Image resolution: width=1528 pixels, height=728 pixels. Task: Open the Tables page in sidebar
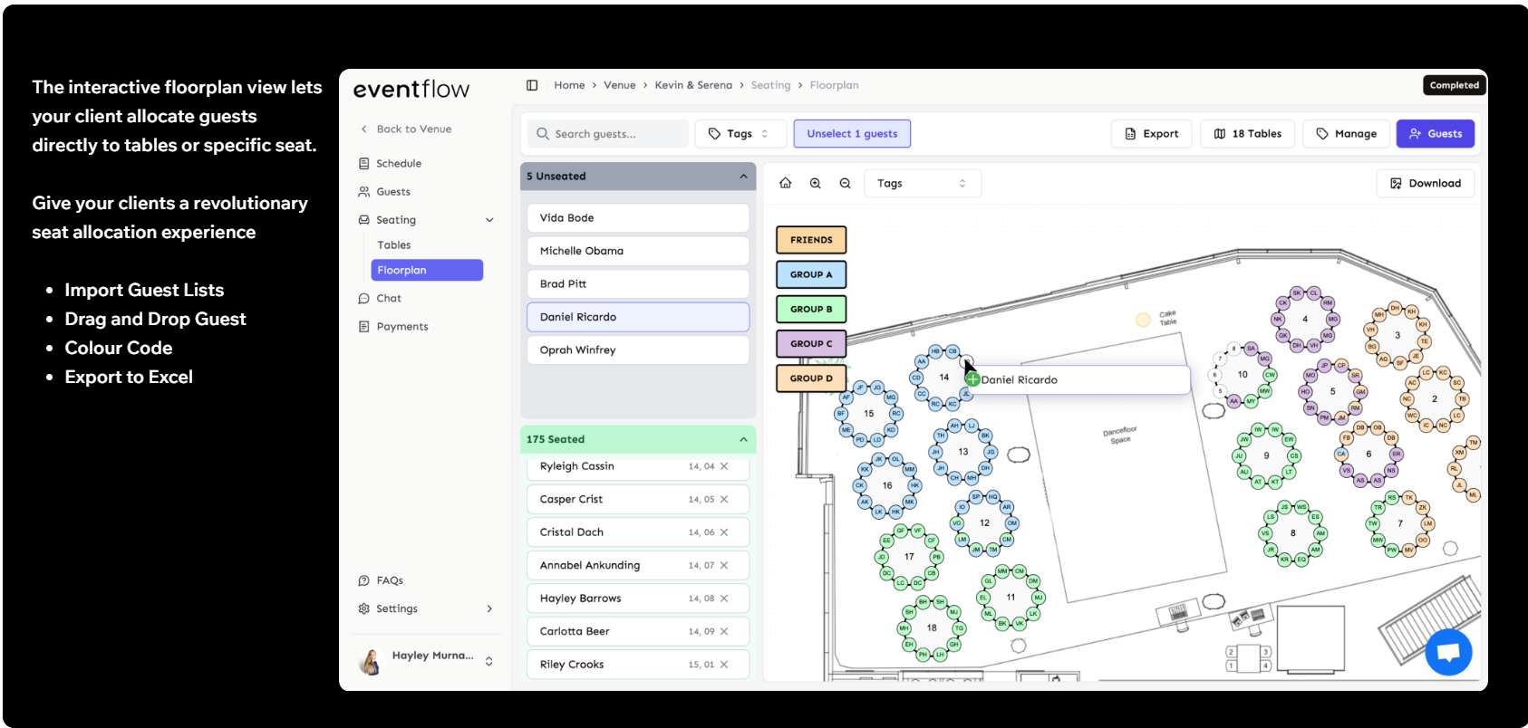pyautogui.click(x=394, y=245)
